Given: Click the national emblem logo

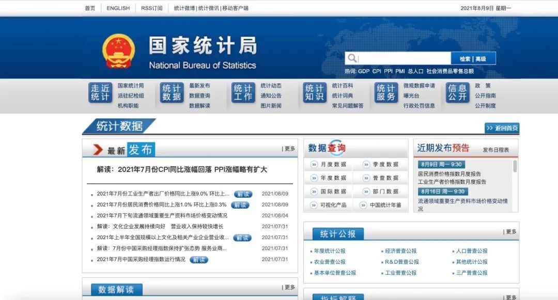Looking at the screenshot, I should pyautogui.click(x=118, y=52).
